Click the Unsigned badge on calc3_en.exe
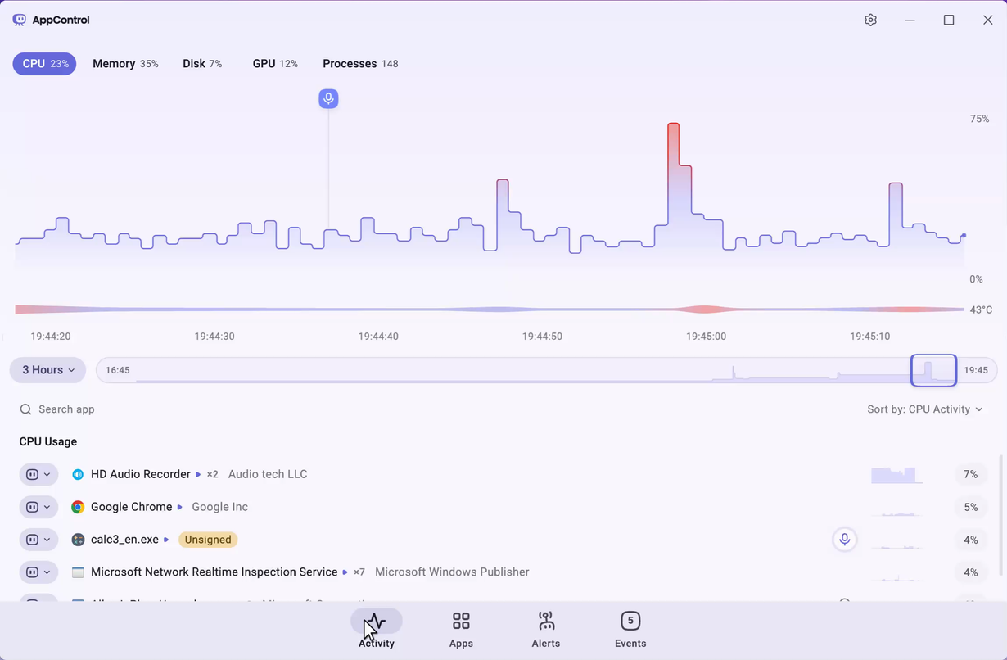This screenshot has height=660, width=1007. [207, 540]
